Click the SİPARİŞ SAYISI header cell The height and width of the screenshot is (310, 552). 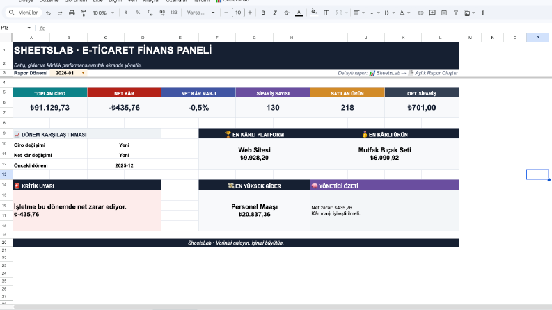[273, 93]
